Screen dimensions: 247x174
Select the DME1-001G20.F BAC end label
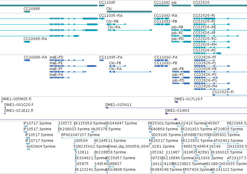pyautogui.click(x=19, y=105)
